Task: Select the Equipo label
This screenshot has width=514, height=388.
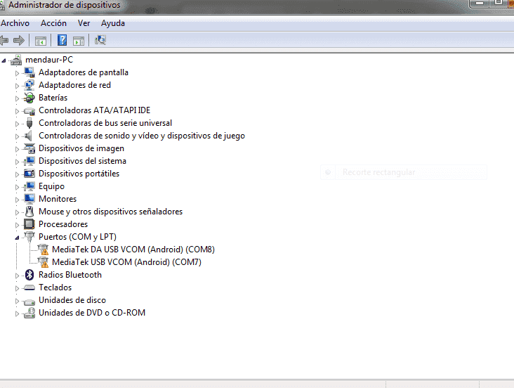Action: point(51,186)
